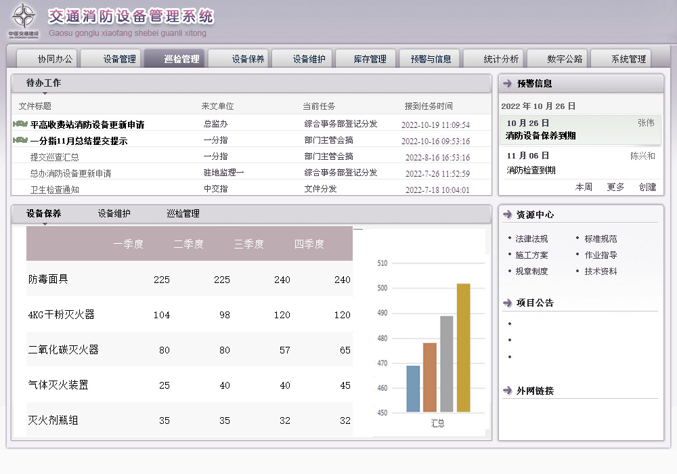Viewport: 677px width, 474px height.
Task: Switch lower panel to 巡检管理 sub-tab
Action: (x=183, y=213)
